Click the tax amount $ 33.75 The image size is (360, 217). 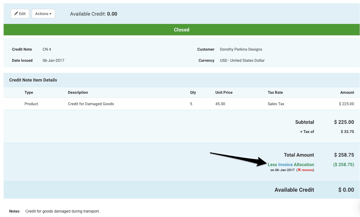(347, 132)
